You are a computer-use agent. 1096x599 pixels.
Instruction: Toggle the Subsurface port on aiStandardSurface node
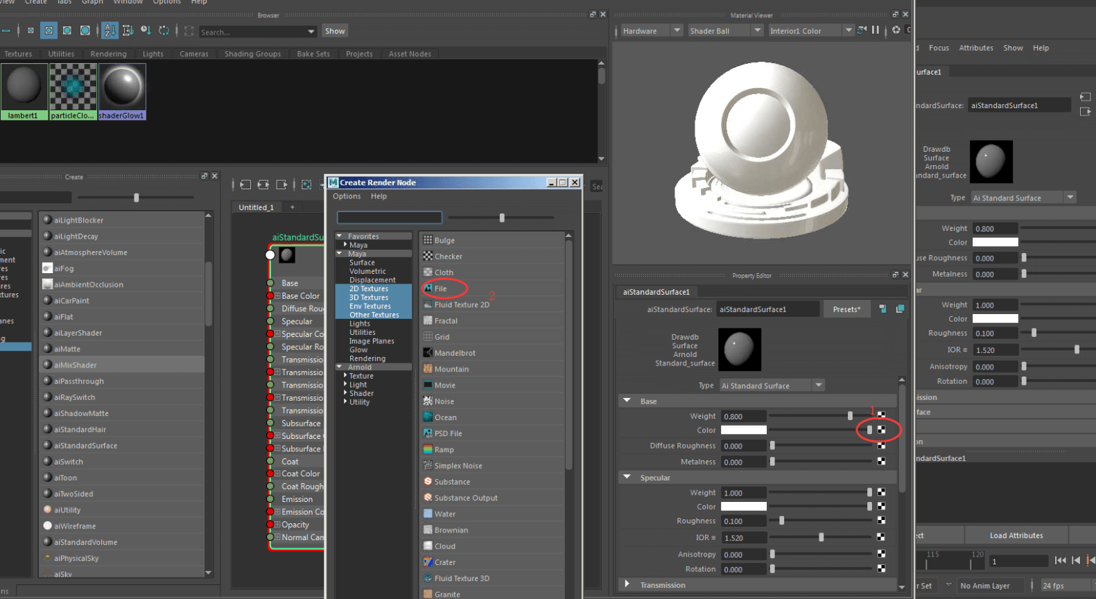pyautogui.click(x=270, y=424)
